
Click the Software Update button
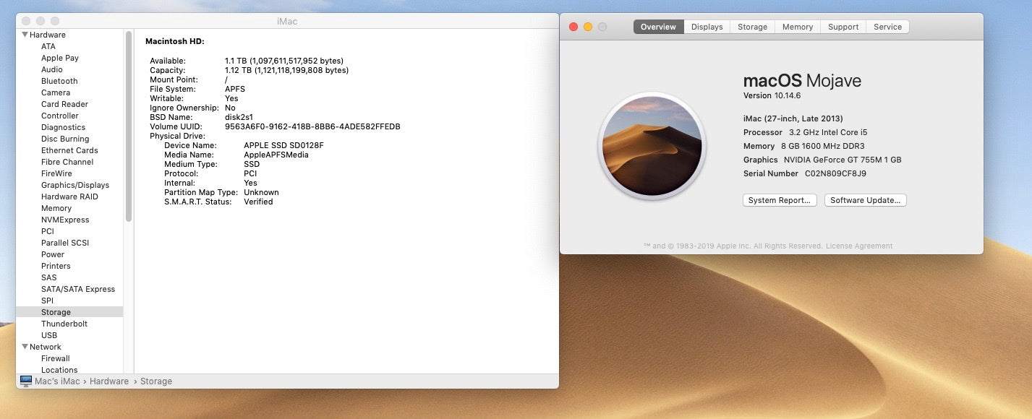tap(865, 200)
